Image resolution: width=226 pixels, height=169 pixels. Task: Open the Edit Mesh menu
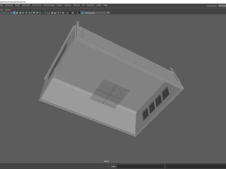point(26,5)
